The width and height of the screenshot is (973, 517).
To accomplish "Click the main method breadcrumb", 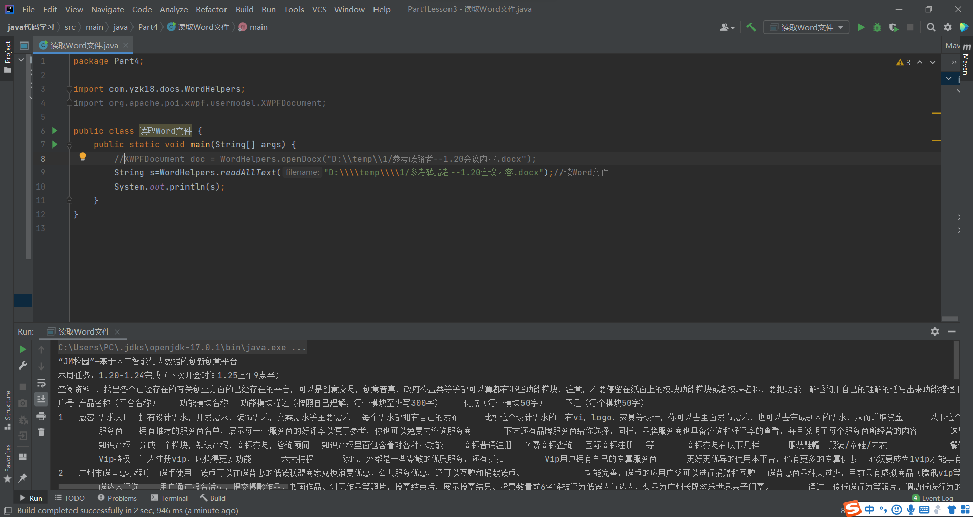I will [253, 27].
